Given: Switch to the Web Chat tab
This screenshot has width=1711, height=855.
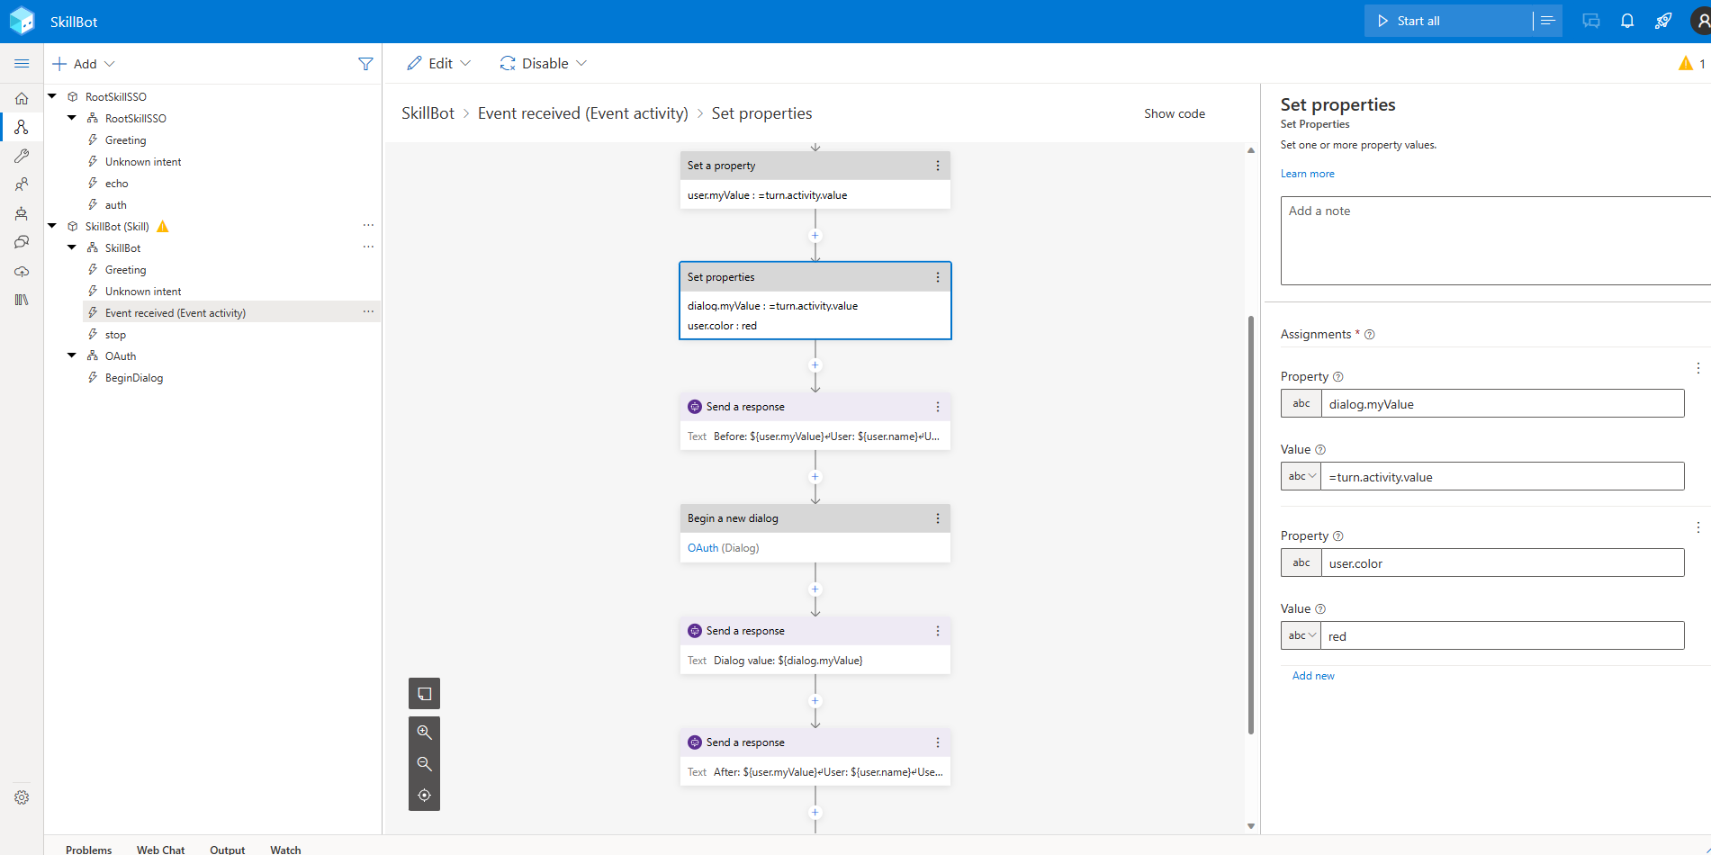Looking at the screenshot, I should (x=160, y=849).
